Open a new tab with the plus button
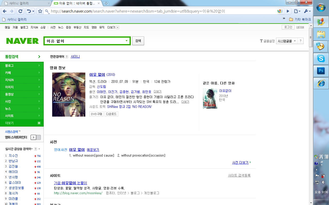329x205 pixels. tap(106, 3)
